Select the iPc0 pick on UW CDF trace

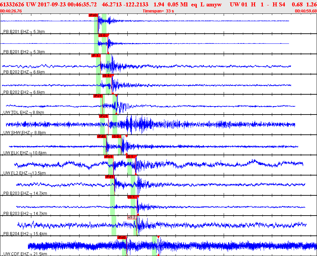tap(122, 237)
